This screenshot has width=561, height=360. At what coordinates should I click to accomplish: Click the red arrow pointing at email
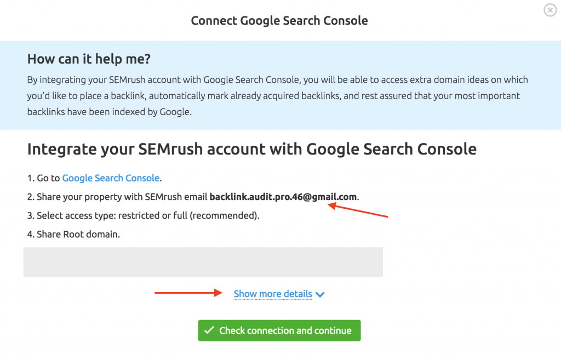coord(358,210)
